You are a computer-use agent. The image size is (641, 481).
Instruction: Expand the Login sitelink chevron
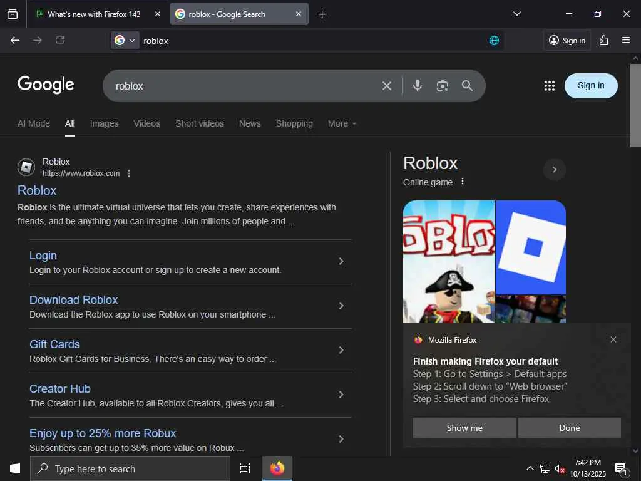click(341, 261)
